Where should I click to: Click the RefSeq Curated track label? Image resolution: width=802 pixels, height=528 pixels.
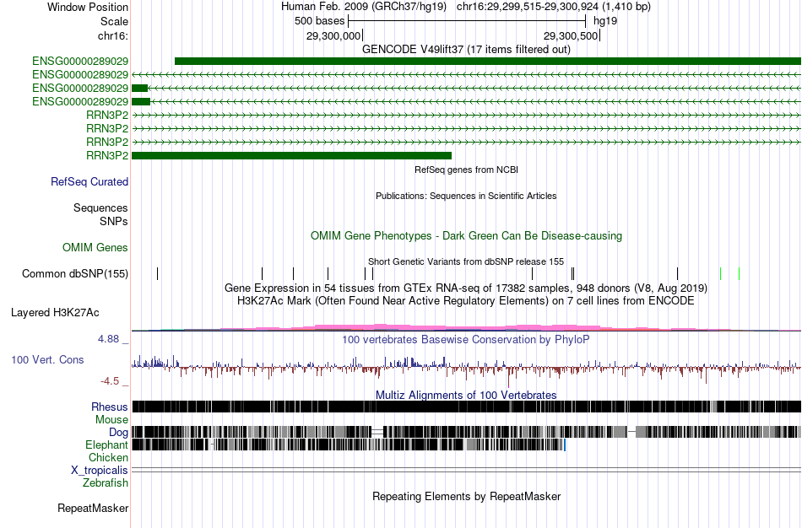click(89, 181)
